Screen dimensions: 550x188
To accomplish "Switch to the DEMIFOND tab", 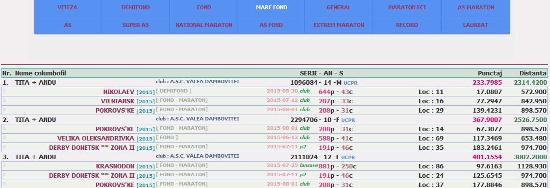I will coord(135,7).
